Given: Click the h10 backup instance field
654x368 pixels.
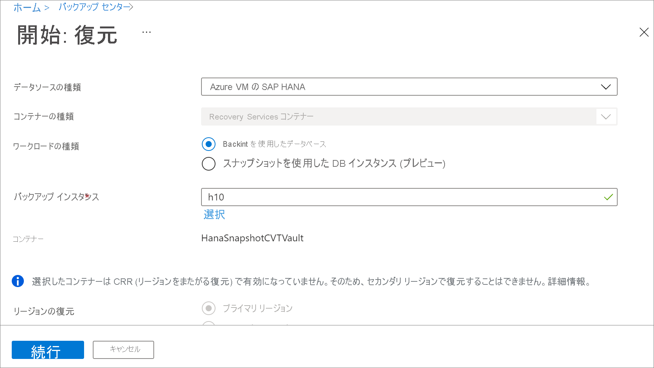Looking at the screenshot, I should coord(409,197).
